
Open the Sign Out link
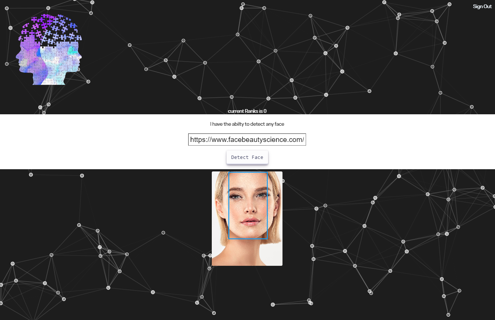click(482, 6)
